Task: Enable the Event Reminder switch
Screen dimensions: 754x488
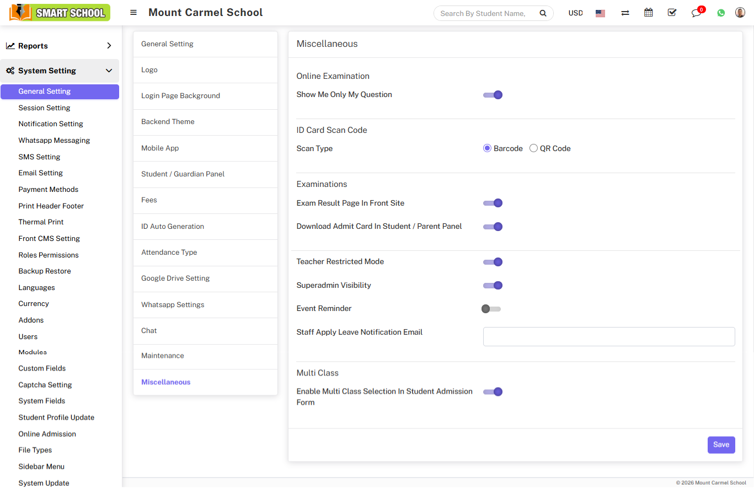Action: (491, 309)
